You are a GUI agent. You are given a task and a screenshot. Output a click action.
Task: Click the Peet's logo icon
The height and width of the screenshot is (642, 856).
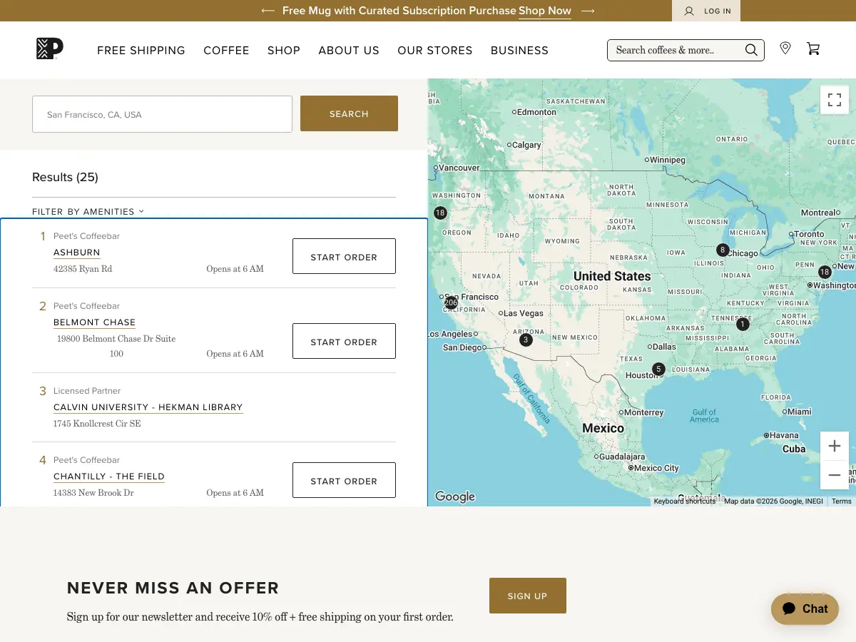click(50, 49)
